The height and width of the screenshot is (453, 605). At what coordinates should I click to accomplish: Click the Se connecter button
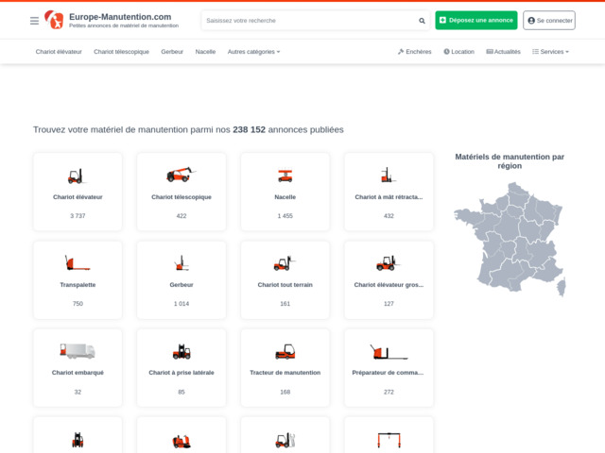click(x=548, y=20)
